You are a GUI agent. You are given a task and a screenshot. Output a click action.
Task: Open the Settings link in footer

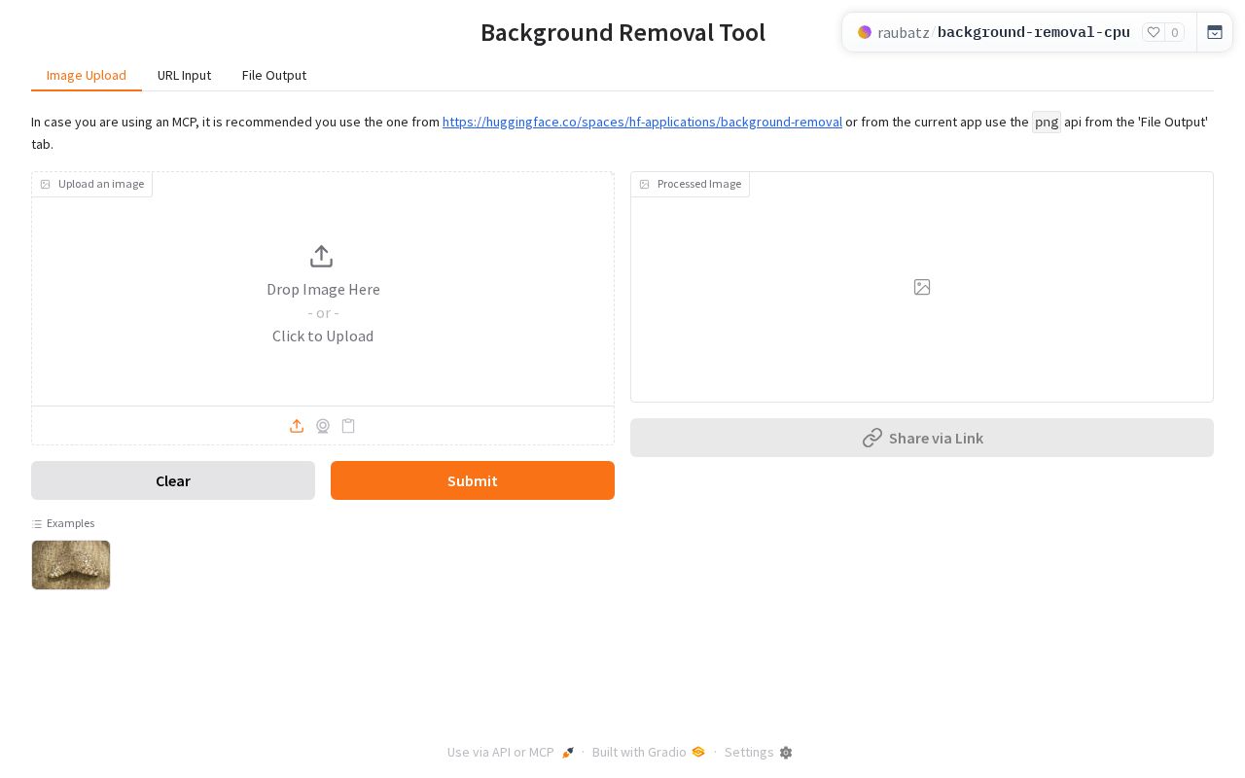tap(759, 753)
